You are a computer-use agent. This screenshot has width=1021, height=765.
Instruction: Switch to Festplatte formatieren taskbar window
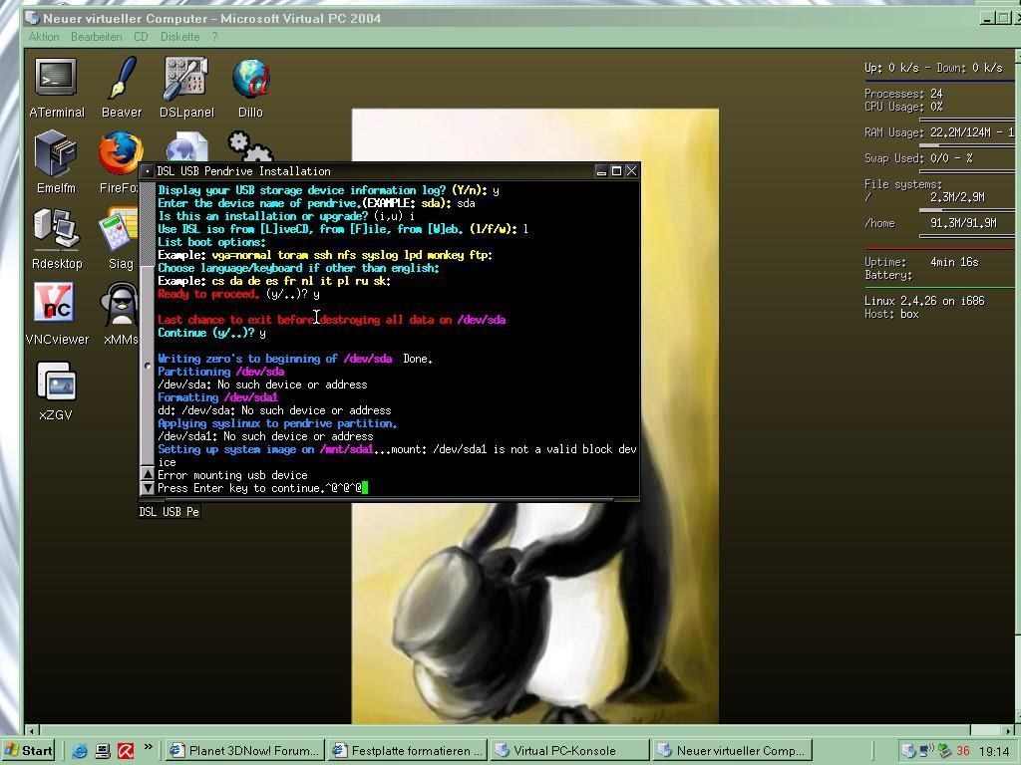pyautogui.click(x=406, y=751)
